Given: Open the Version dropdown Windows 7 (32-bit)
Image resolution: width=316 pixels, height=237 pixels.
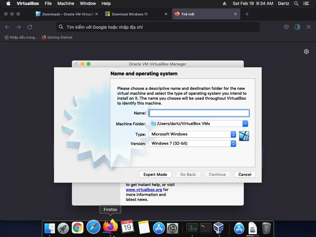Looking at the screenshot, I should [192, 143].
